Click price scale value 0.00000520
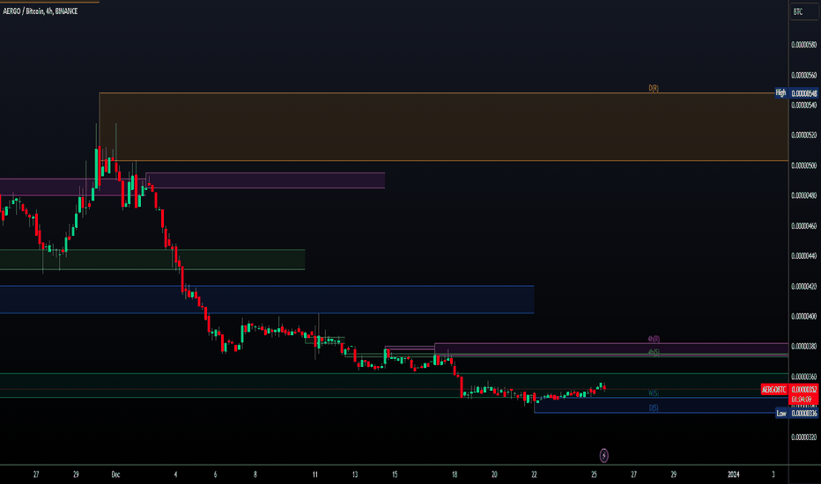The image size is (821, 484). [x=804, y=135]
